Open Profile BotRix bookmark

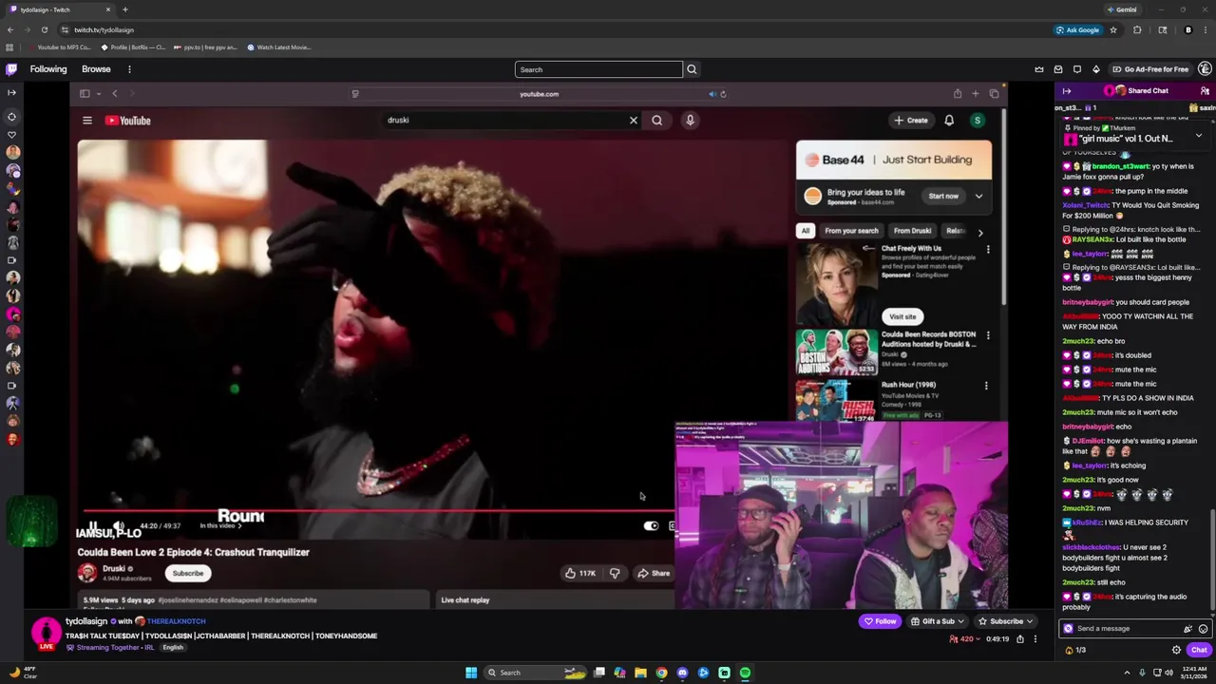tap(133, 47)
